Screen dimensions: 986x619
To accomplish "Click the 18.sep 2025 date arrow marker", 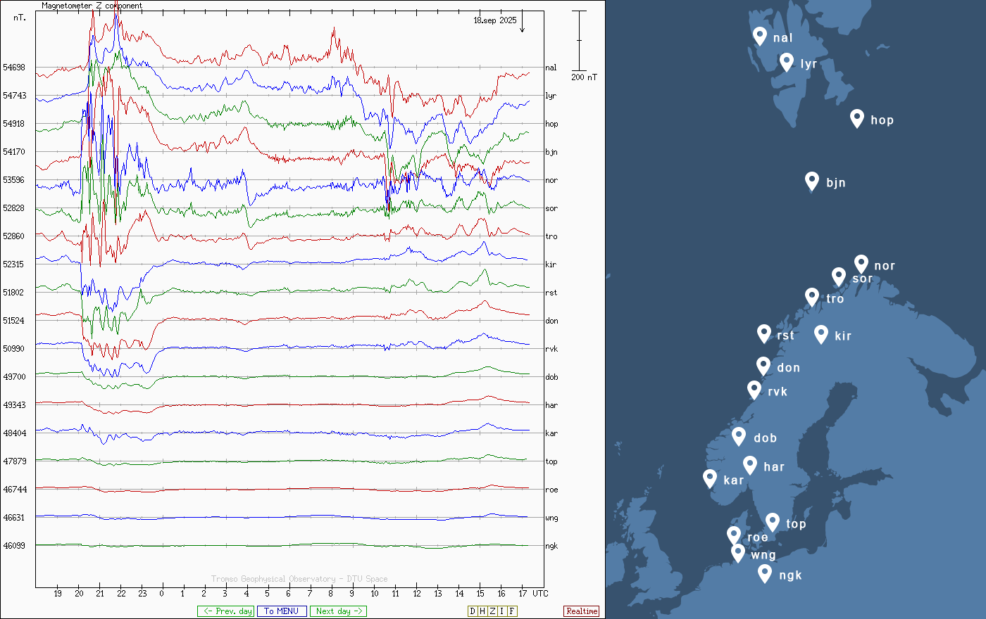I will 523,24.
